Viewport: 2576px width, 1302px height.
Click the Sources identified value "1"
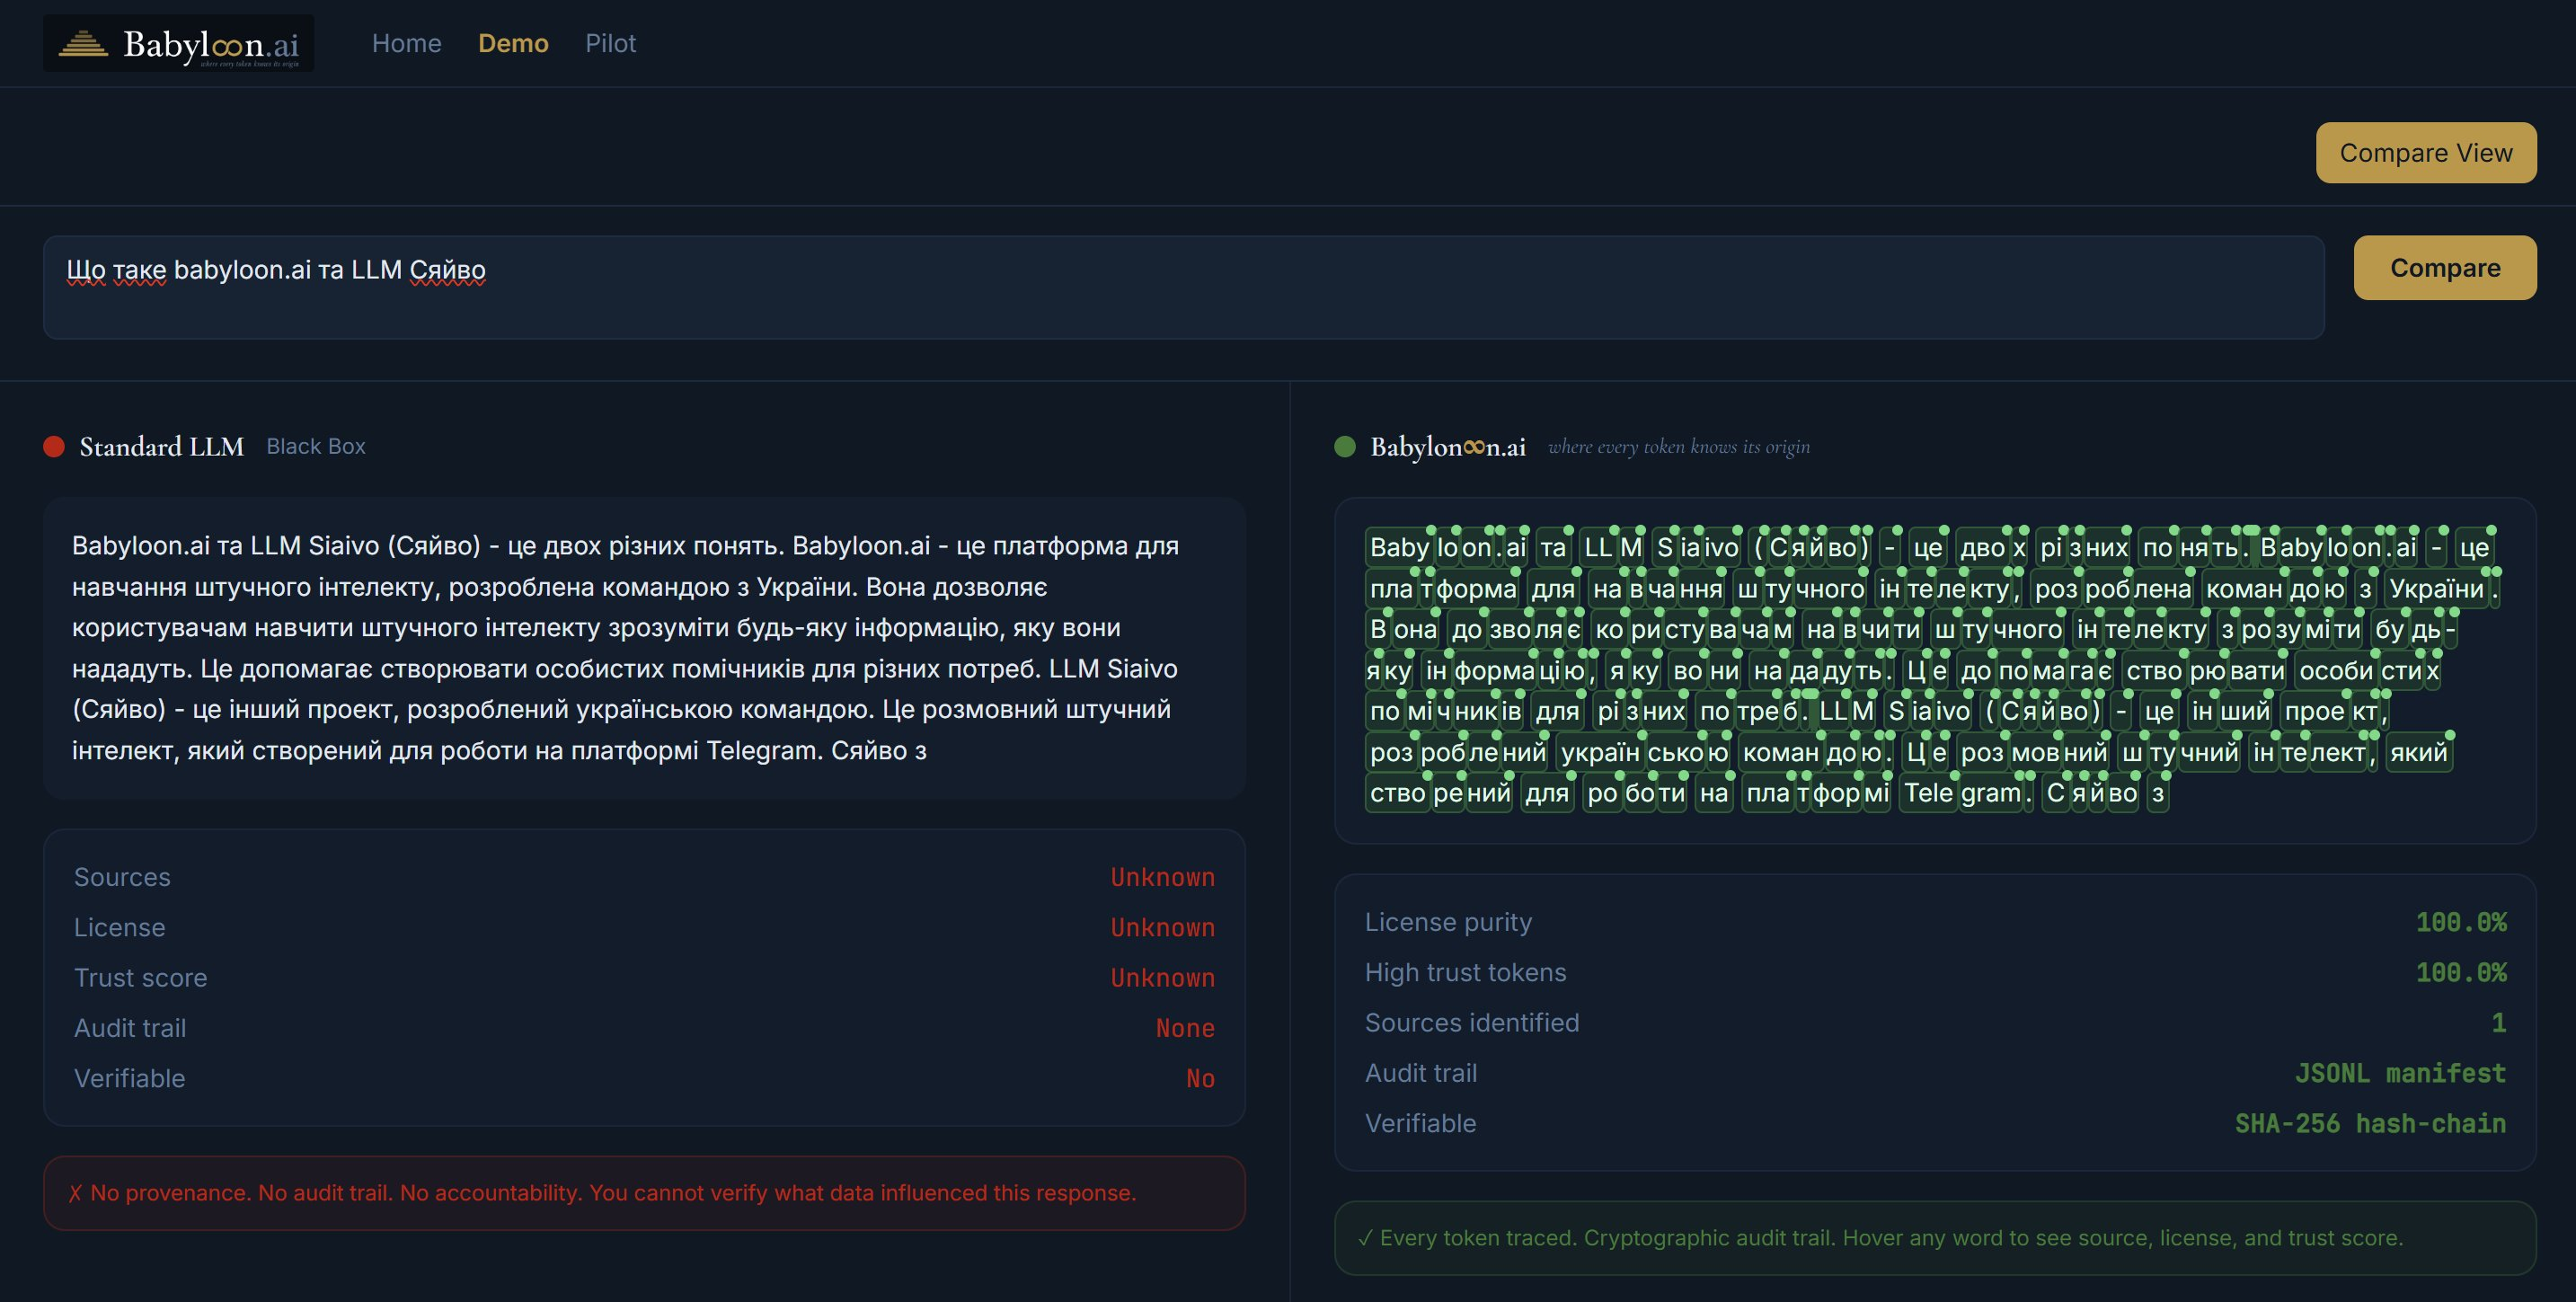(x=2499, y=1023)
